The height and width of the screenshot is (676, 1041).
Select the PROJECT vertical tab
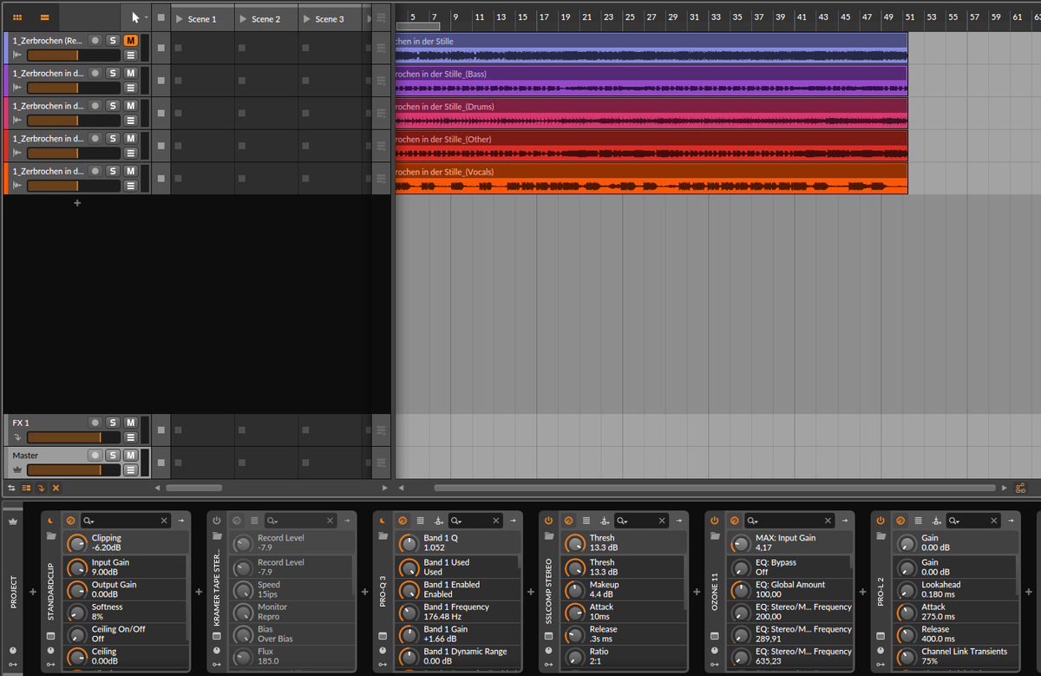pyautogui.click(x=13, y=592)
